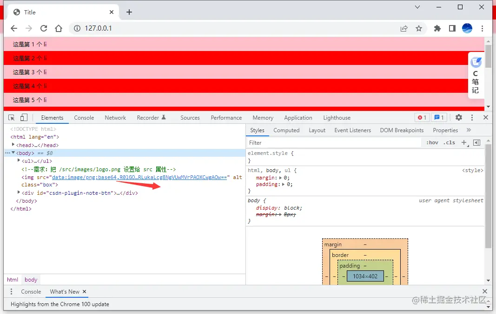This screenshot has height=314, width=496.
Task: Toggle the device toolbar
Action: tap(24, 118)
